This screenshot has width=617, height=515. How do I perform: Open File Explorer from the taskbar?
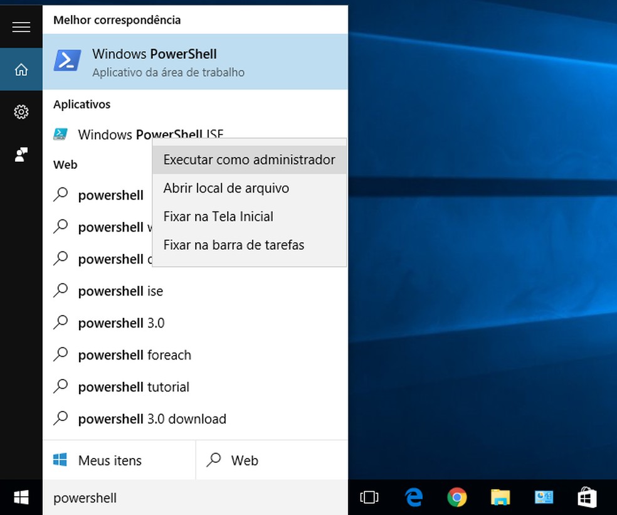pos(500,497)
